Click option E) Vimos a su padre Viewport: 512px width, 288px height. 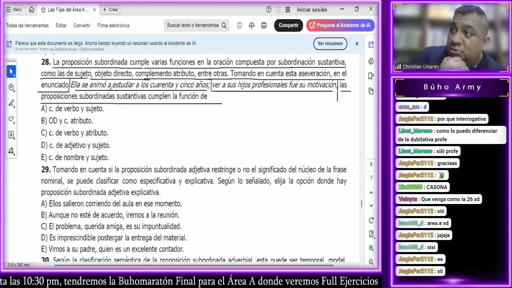click(112, 249)
